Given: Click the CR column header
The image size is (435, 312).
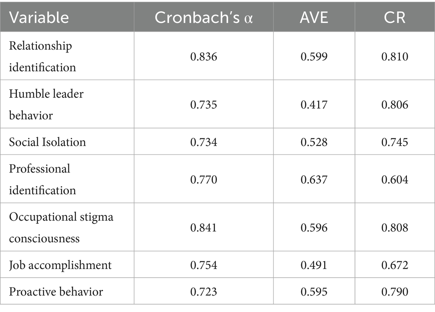Looking at the screenshot, I should tap(395, 17).
